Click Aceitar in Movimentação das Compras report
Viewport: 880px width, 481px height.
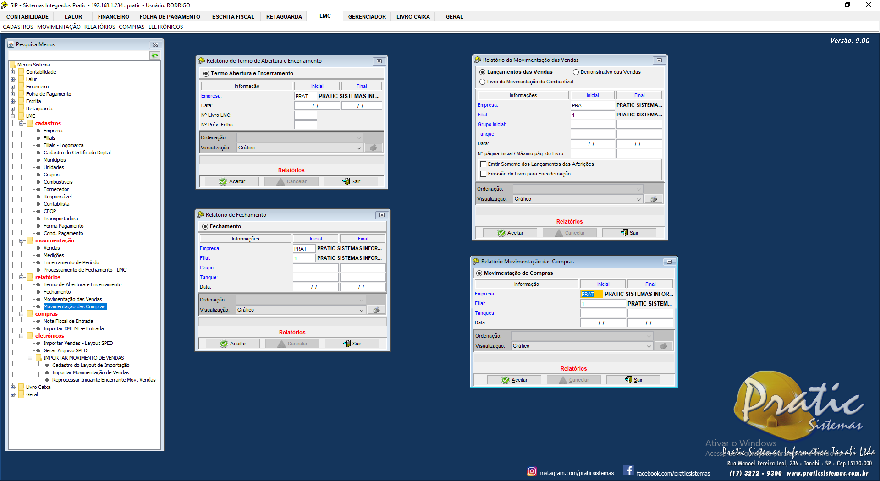pos(514,380)
